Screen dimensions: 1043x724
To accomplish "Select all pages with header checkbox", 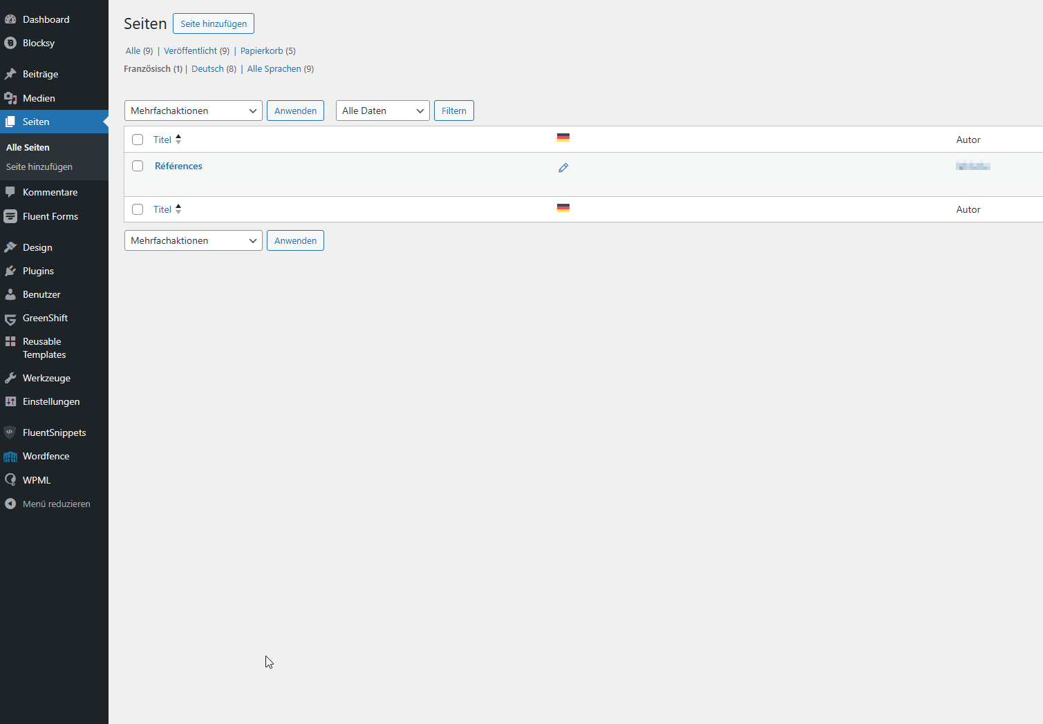I will coord(138,140).
